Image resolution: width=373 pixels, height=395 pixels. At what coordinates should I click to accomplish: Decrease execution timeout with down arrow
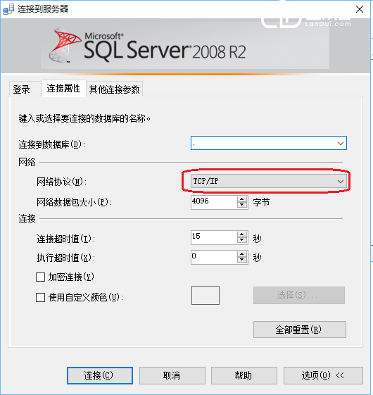point(242,260)
